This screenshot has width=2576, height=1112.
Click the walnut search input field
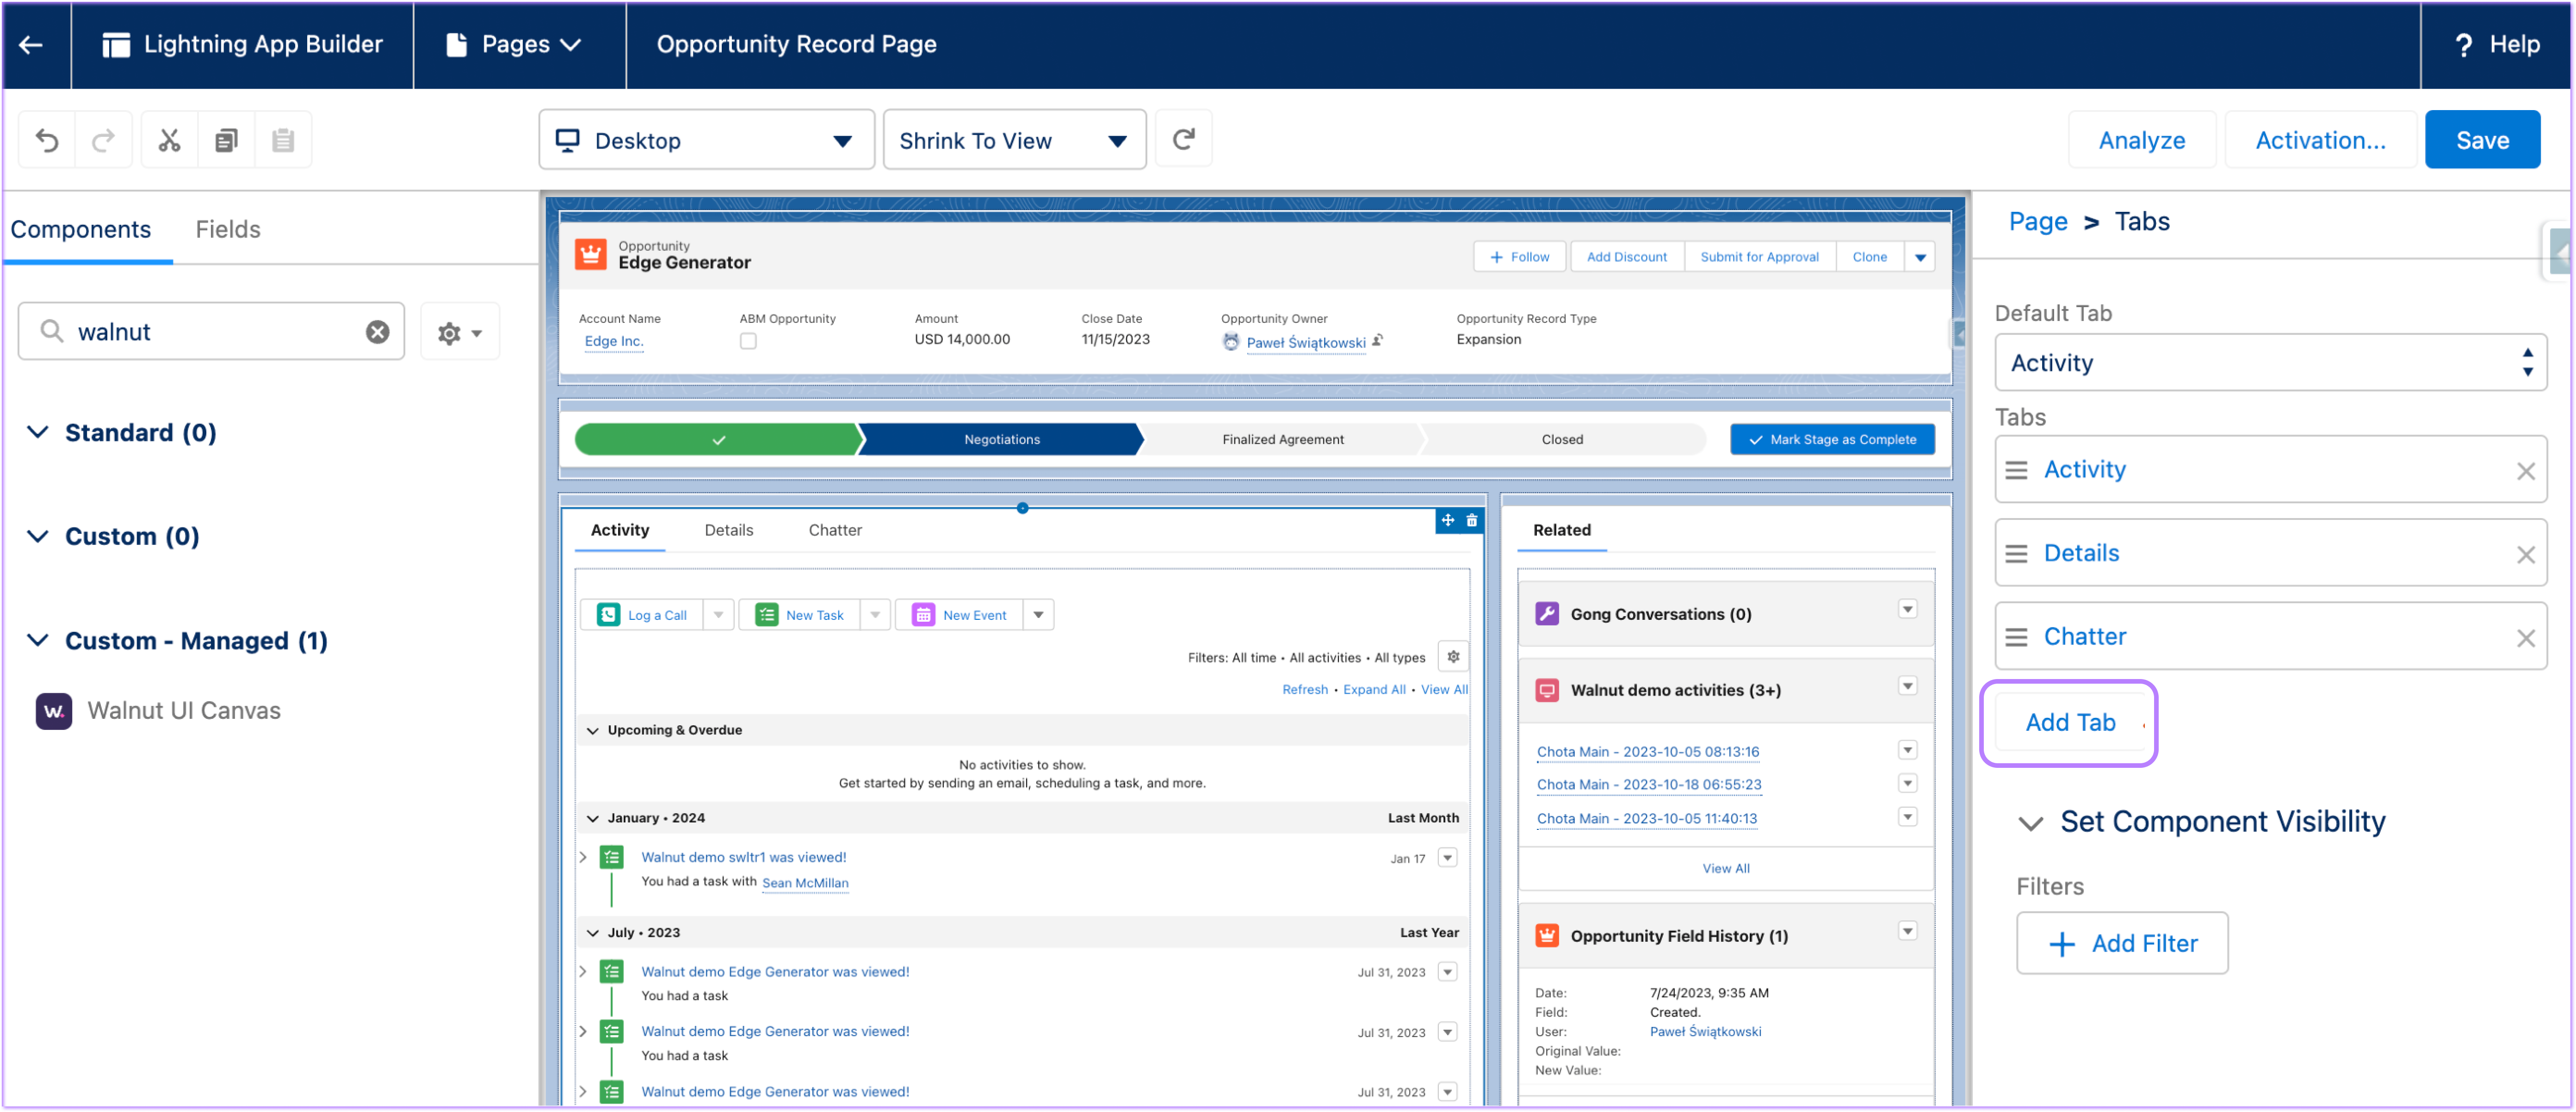pyautogui.click(x=211, y=332)
